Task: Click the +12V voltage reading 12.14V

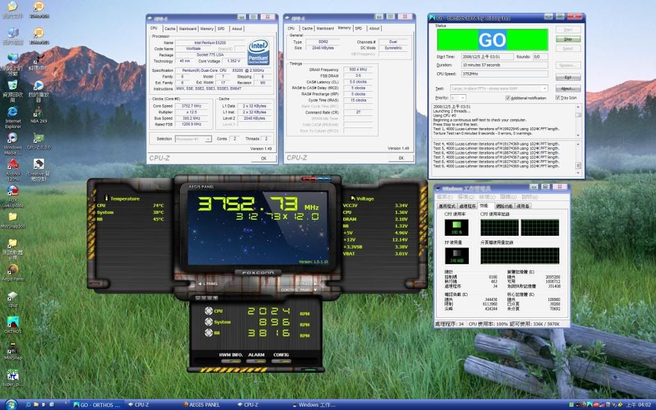Action: pyautogui.click(x=400, y=240)
